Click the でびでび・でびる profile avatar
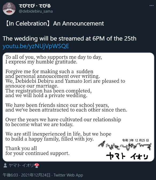The width and height of the screenshot is (156, 180). click(x=9, y=9)
